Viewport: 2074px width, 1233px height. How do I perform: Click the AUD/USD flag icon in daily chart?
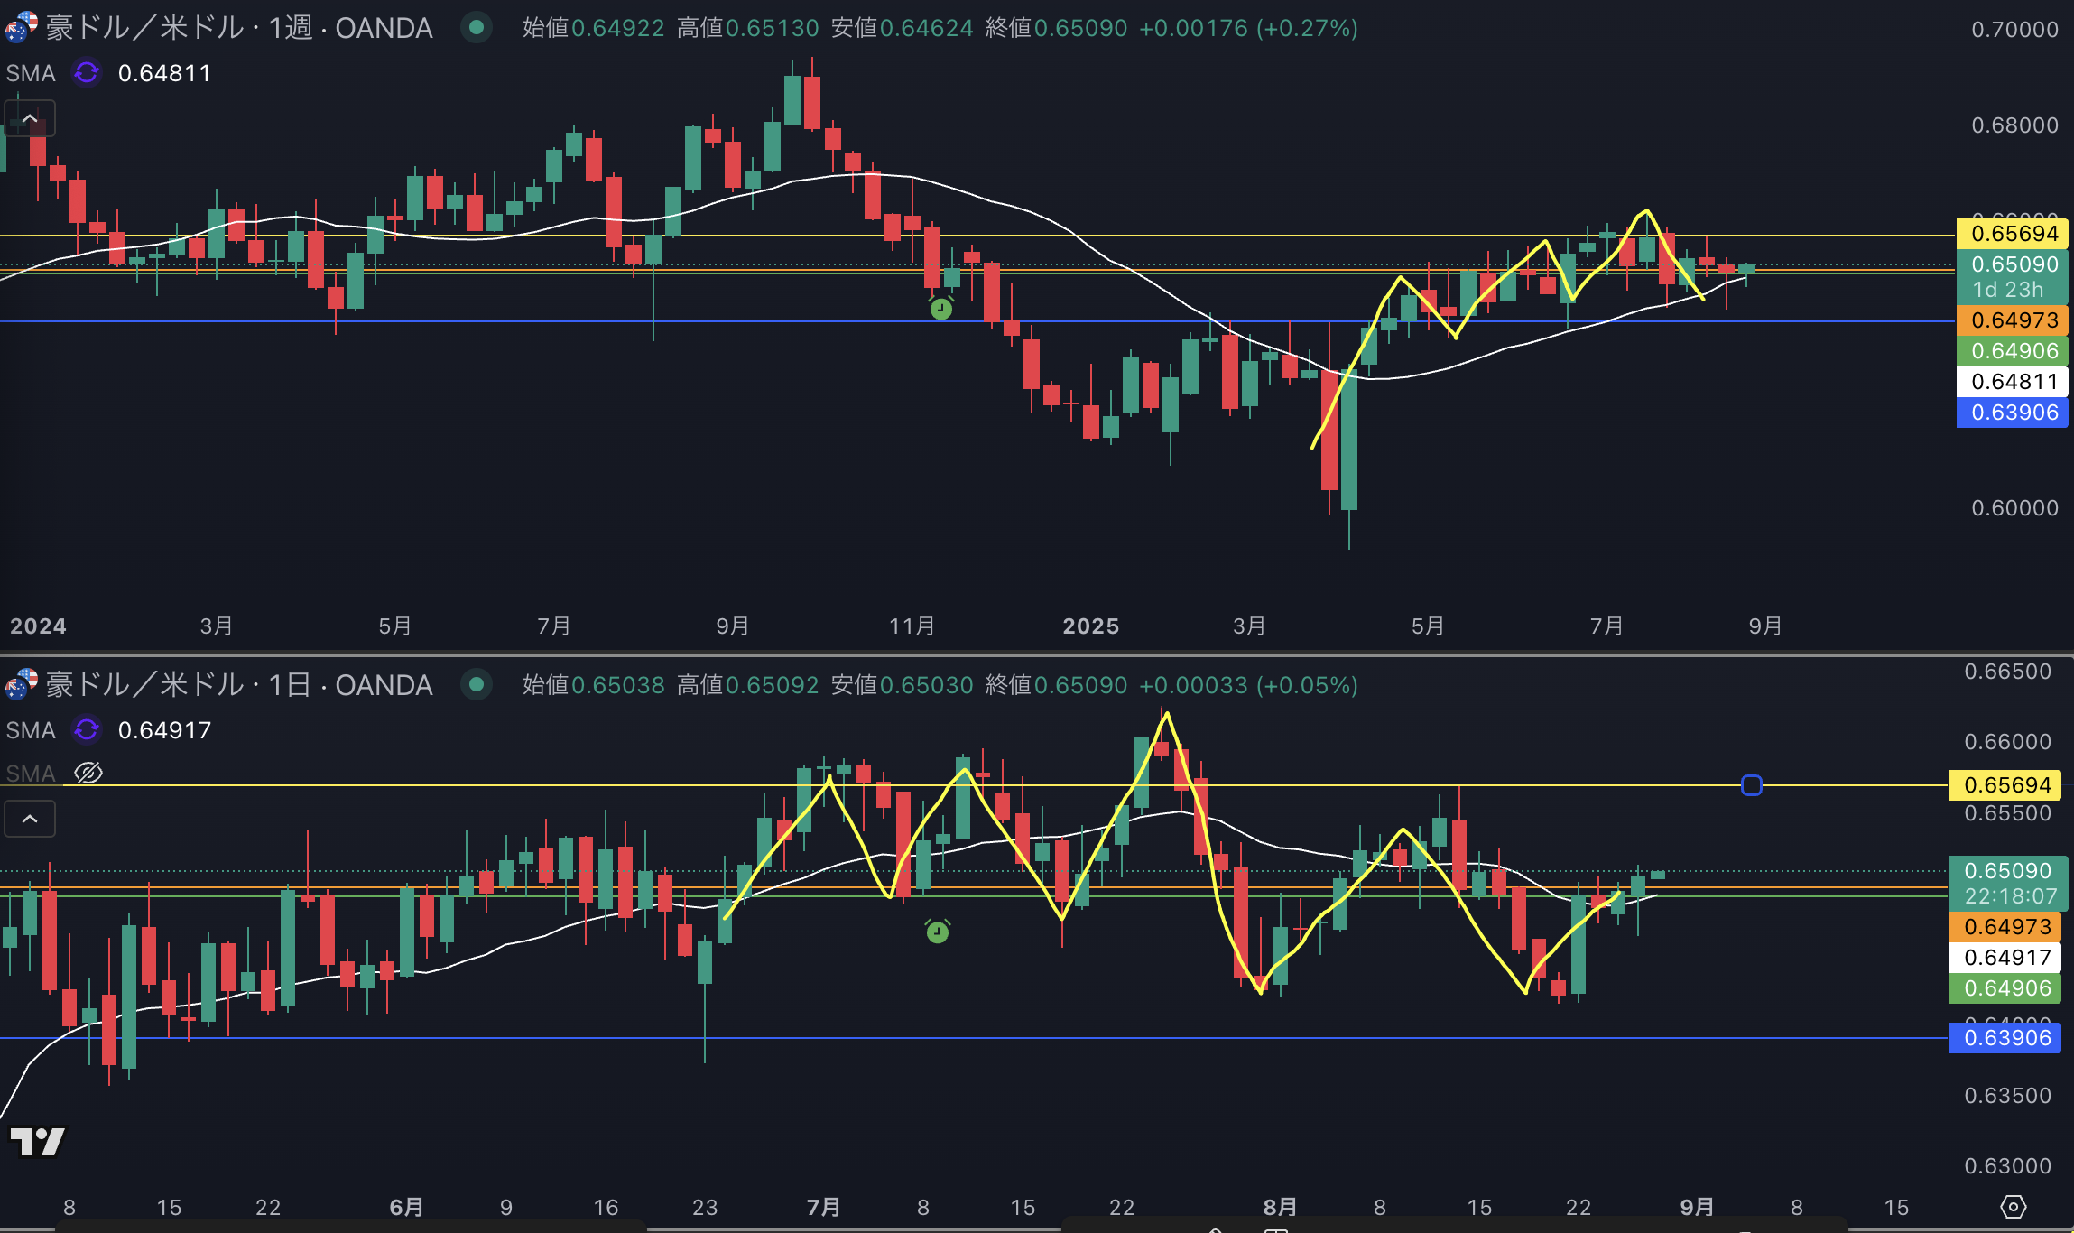click(20, 684)
